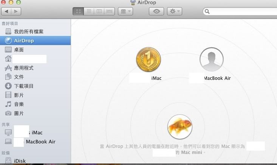Open 桌面 in the sidebar

coord(35,50)
